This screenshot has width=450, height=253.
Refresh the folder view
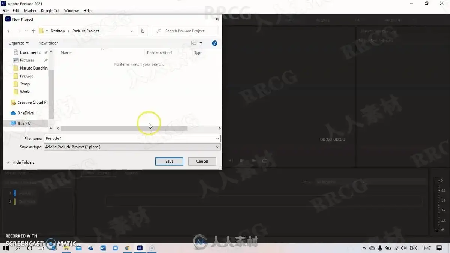click(142, 31)
